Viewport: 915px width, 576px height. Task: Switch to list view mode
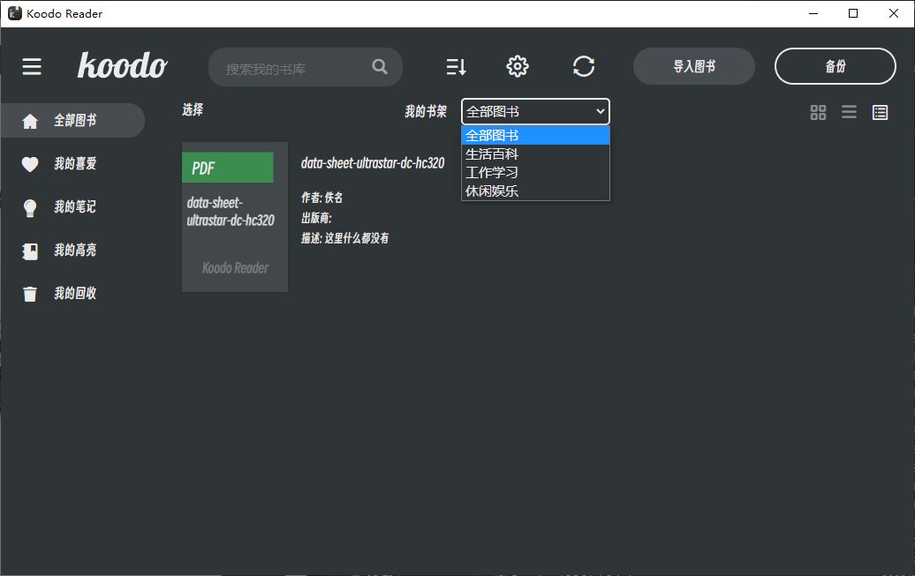849,112
